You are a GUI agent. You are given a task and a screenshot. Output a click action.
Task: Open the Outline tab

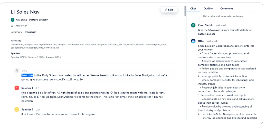point(208,8)
